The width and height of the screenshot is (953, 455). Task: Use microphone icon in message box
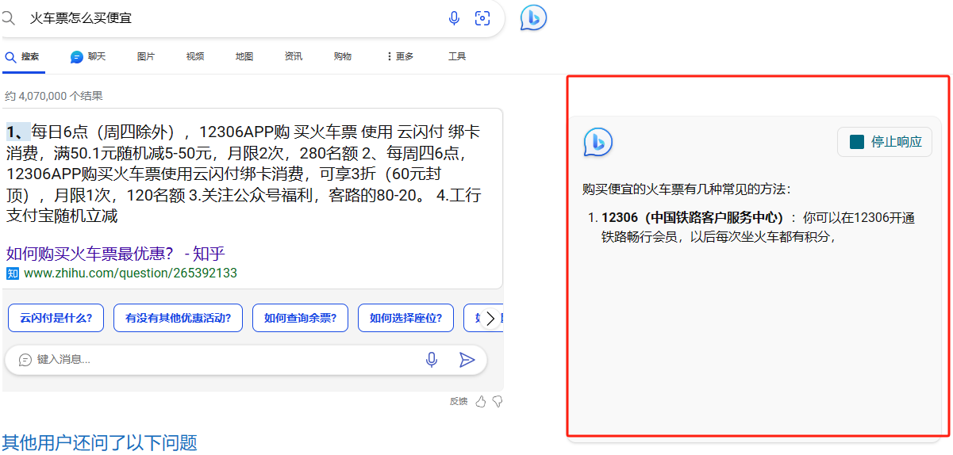431,360
